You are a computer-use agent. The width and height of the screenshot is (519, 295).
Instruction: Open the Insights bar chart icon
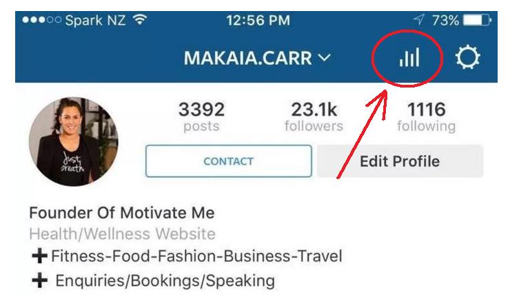point(409,58)
